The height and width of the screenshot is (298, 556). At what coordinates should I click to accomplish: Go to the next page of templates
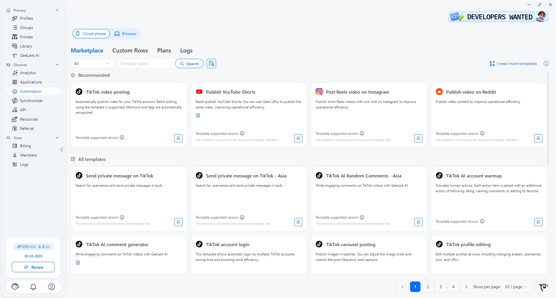pos(466,287)
